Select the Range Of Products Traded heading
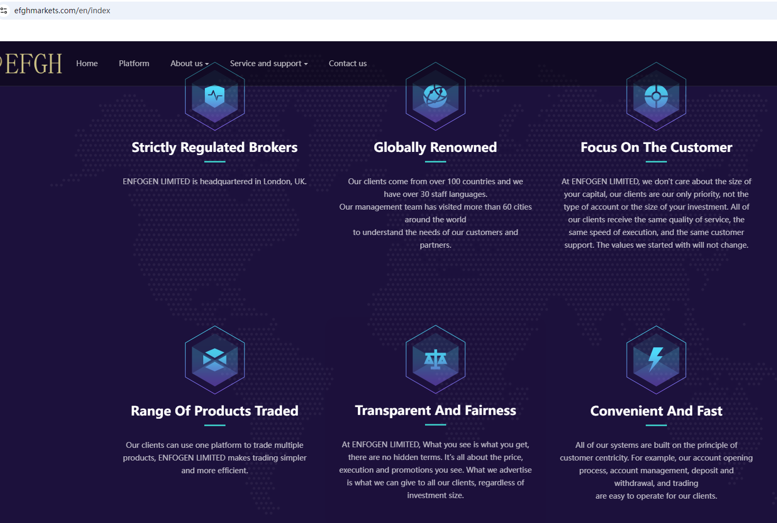 click(215, 411)
